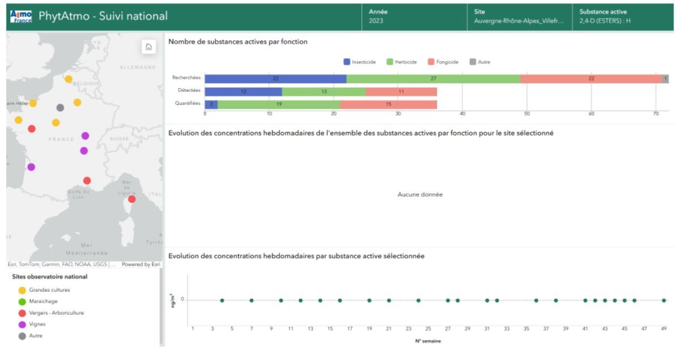Viewport: 680px width, 357px height.
Task: Click the green Quantifiées herbicide bar segment
Action: 278,104
